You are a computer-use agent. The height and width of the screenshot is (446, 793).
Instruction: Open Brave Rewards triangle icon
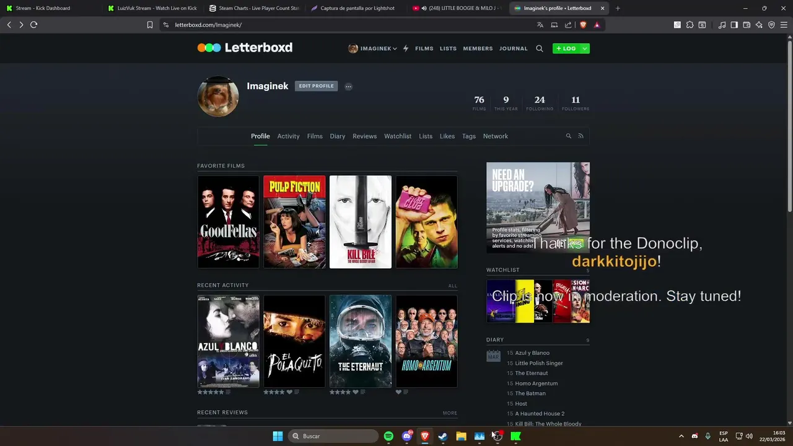click(x=597, y=25)
